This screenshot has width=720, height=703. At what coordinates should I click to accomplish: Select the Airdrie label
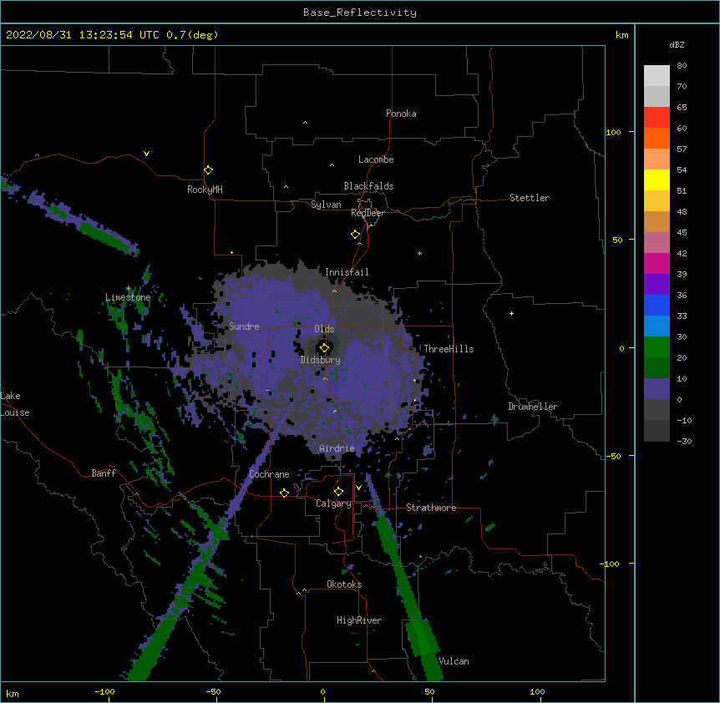pyautogui.click(x=337, y=448)
